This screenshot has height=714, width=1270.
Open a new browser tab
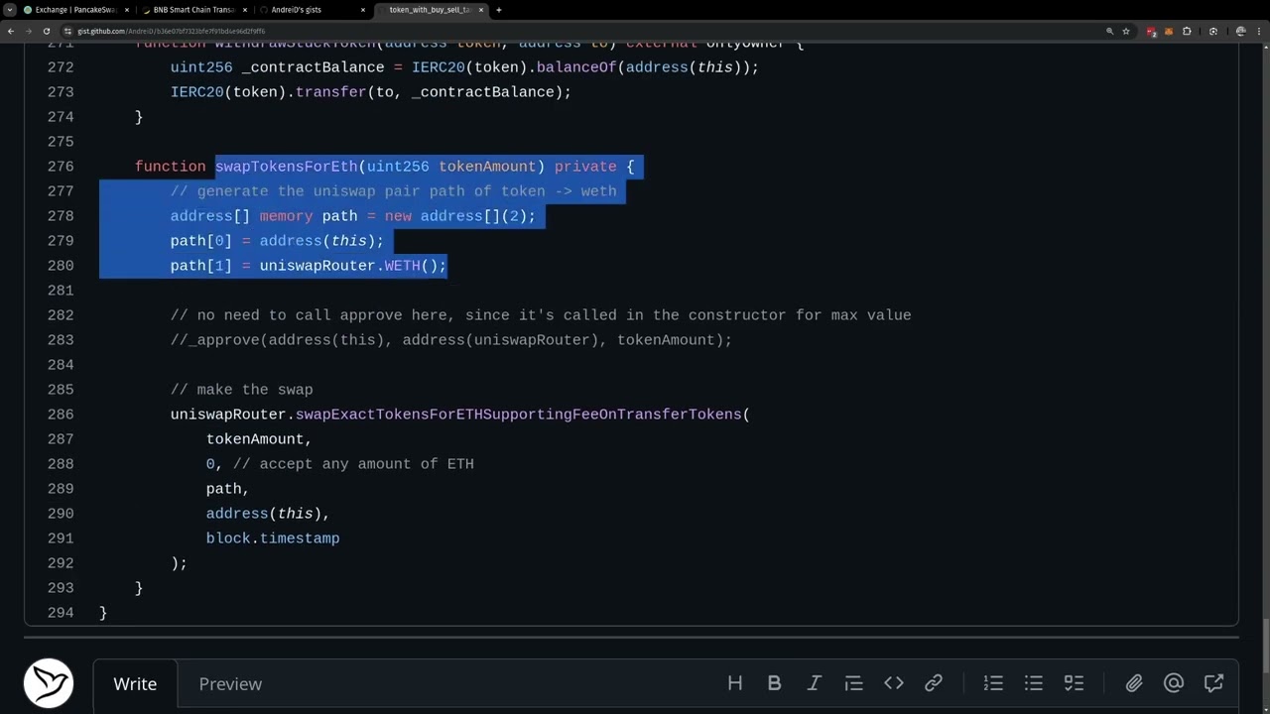click(499, 10)
